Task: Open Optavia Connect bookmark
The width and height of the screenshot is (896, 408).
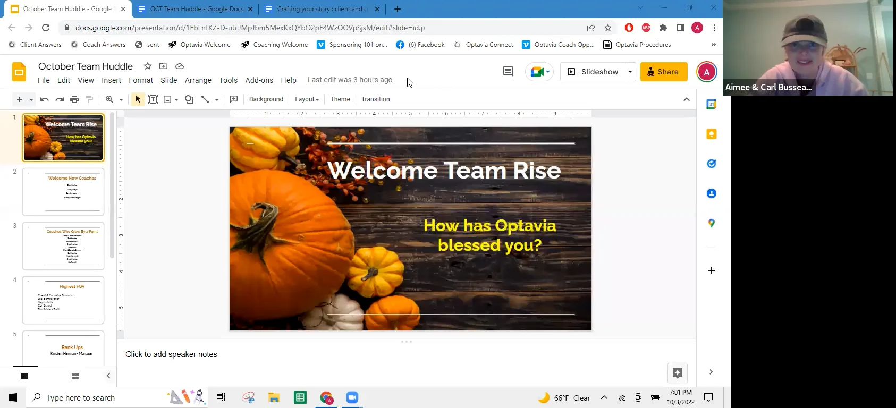Action: 483,45
